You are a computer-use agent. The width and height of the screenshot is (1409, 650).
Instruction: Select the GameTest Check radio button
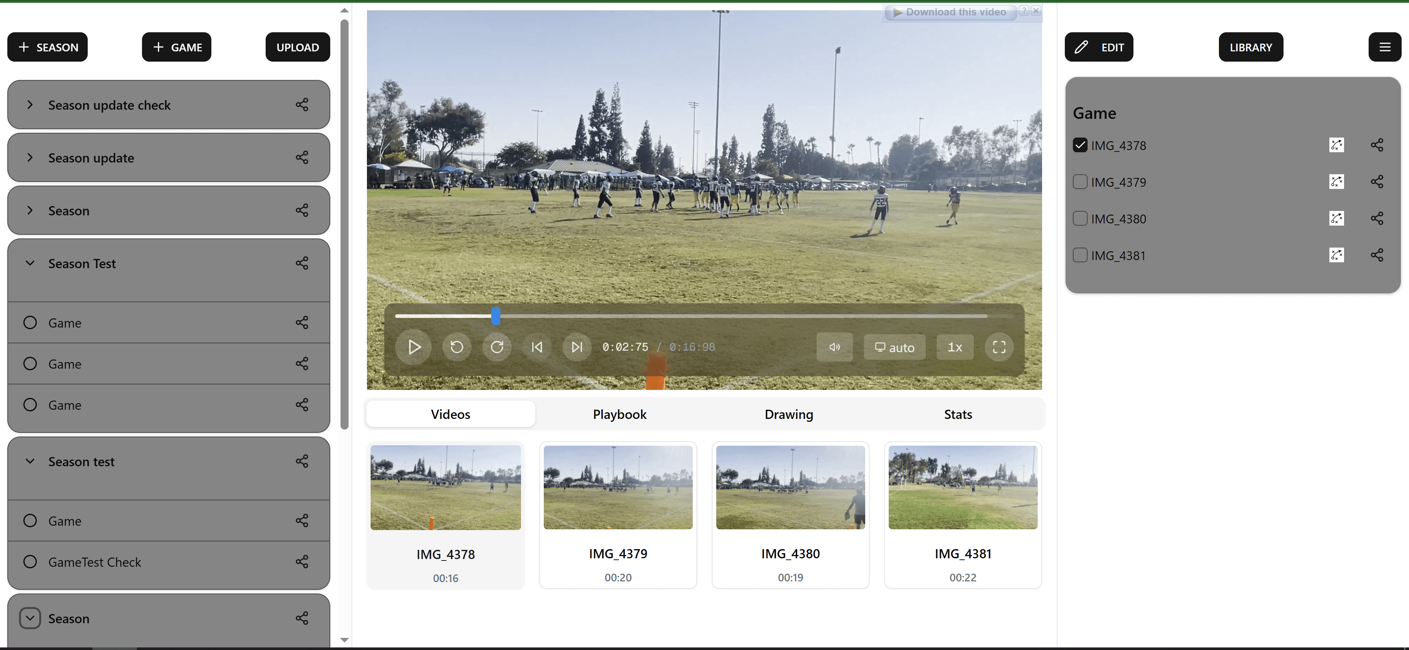point(30,562)
